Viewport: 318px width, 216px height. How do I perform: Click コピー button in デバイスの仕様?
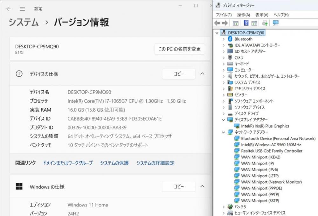[179, 73]
